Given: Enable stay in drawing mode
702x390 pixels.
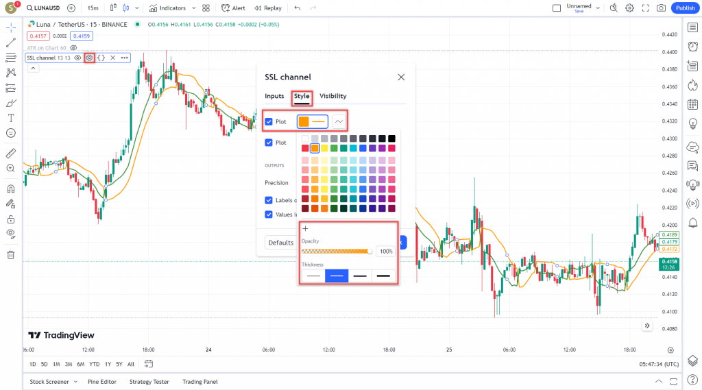Looking at the screenshot, I should 11,204.
